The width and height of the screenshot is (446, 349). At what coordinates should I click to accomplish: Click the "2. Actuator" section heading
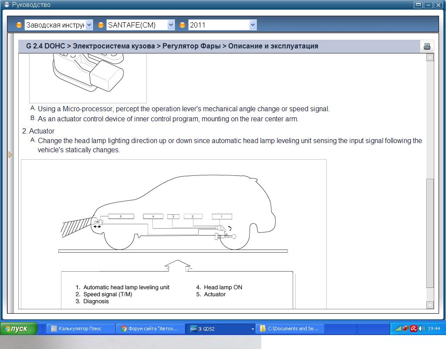[x=38, y=131]
